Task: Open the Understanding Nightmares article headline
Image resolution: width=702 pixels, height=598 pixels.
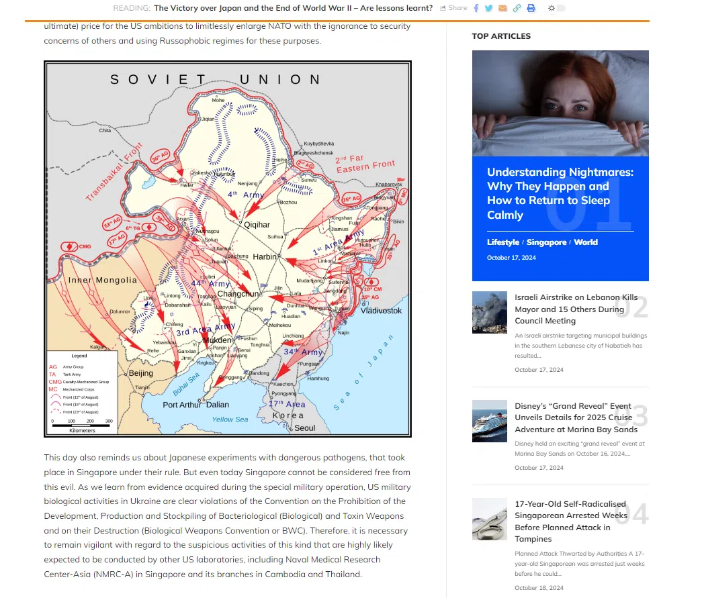Action: (560, 193)
